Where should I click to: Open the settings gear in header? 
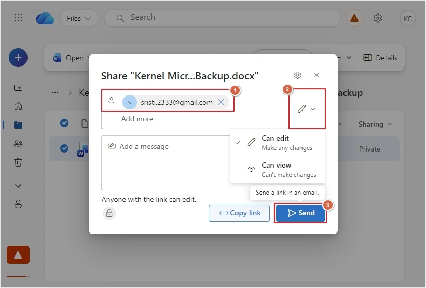pos(377,18)
